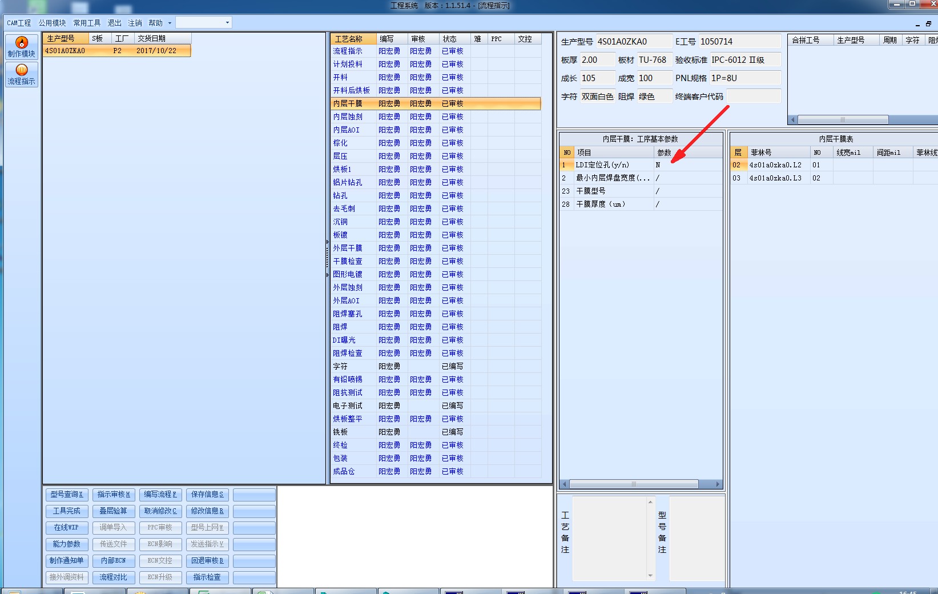Select the 内层蚀刻 process row
938x594 pixels.
point(436,117)
